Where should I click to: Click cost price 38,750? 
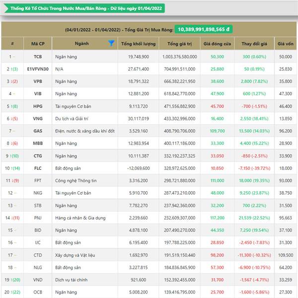pos(286,193)
